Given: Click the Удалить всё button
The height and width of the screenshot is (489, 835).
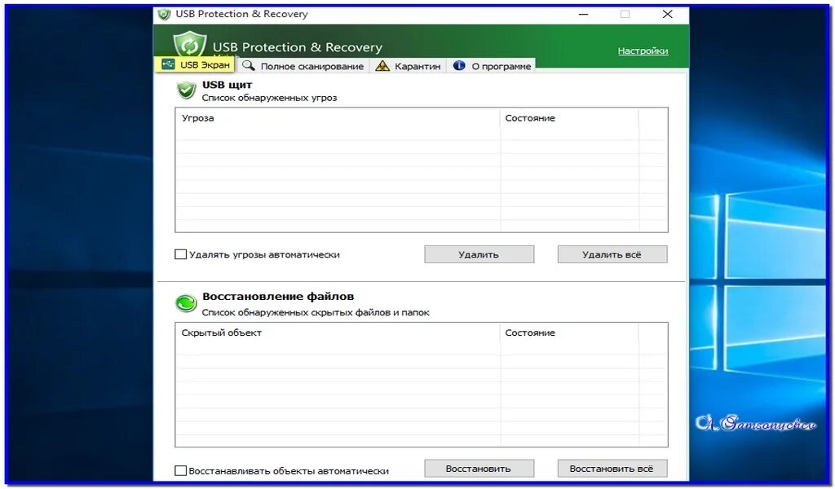Looking at the screenshot, I should pos(612,254).
